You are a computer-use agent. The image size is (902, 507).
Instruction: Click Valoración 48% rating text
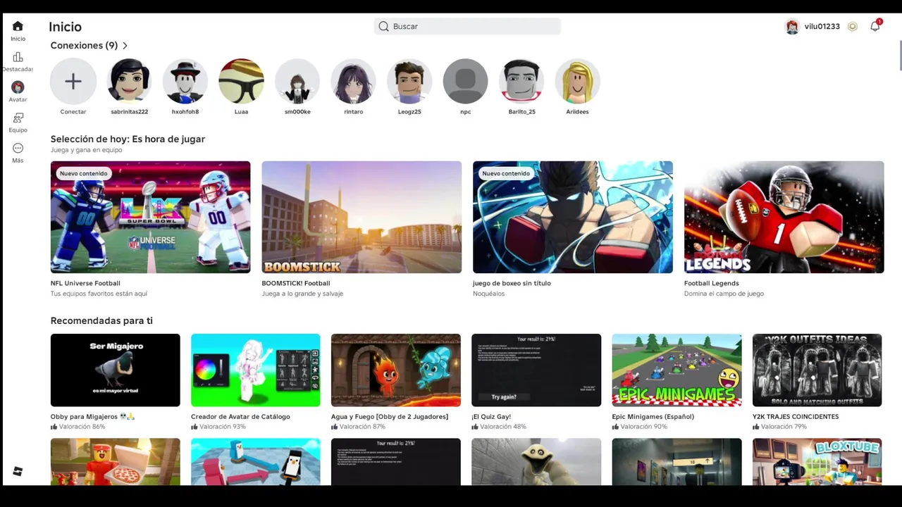tap(502, 427)
